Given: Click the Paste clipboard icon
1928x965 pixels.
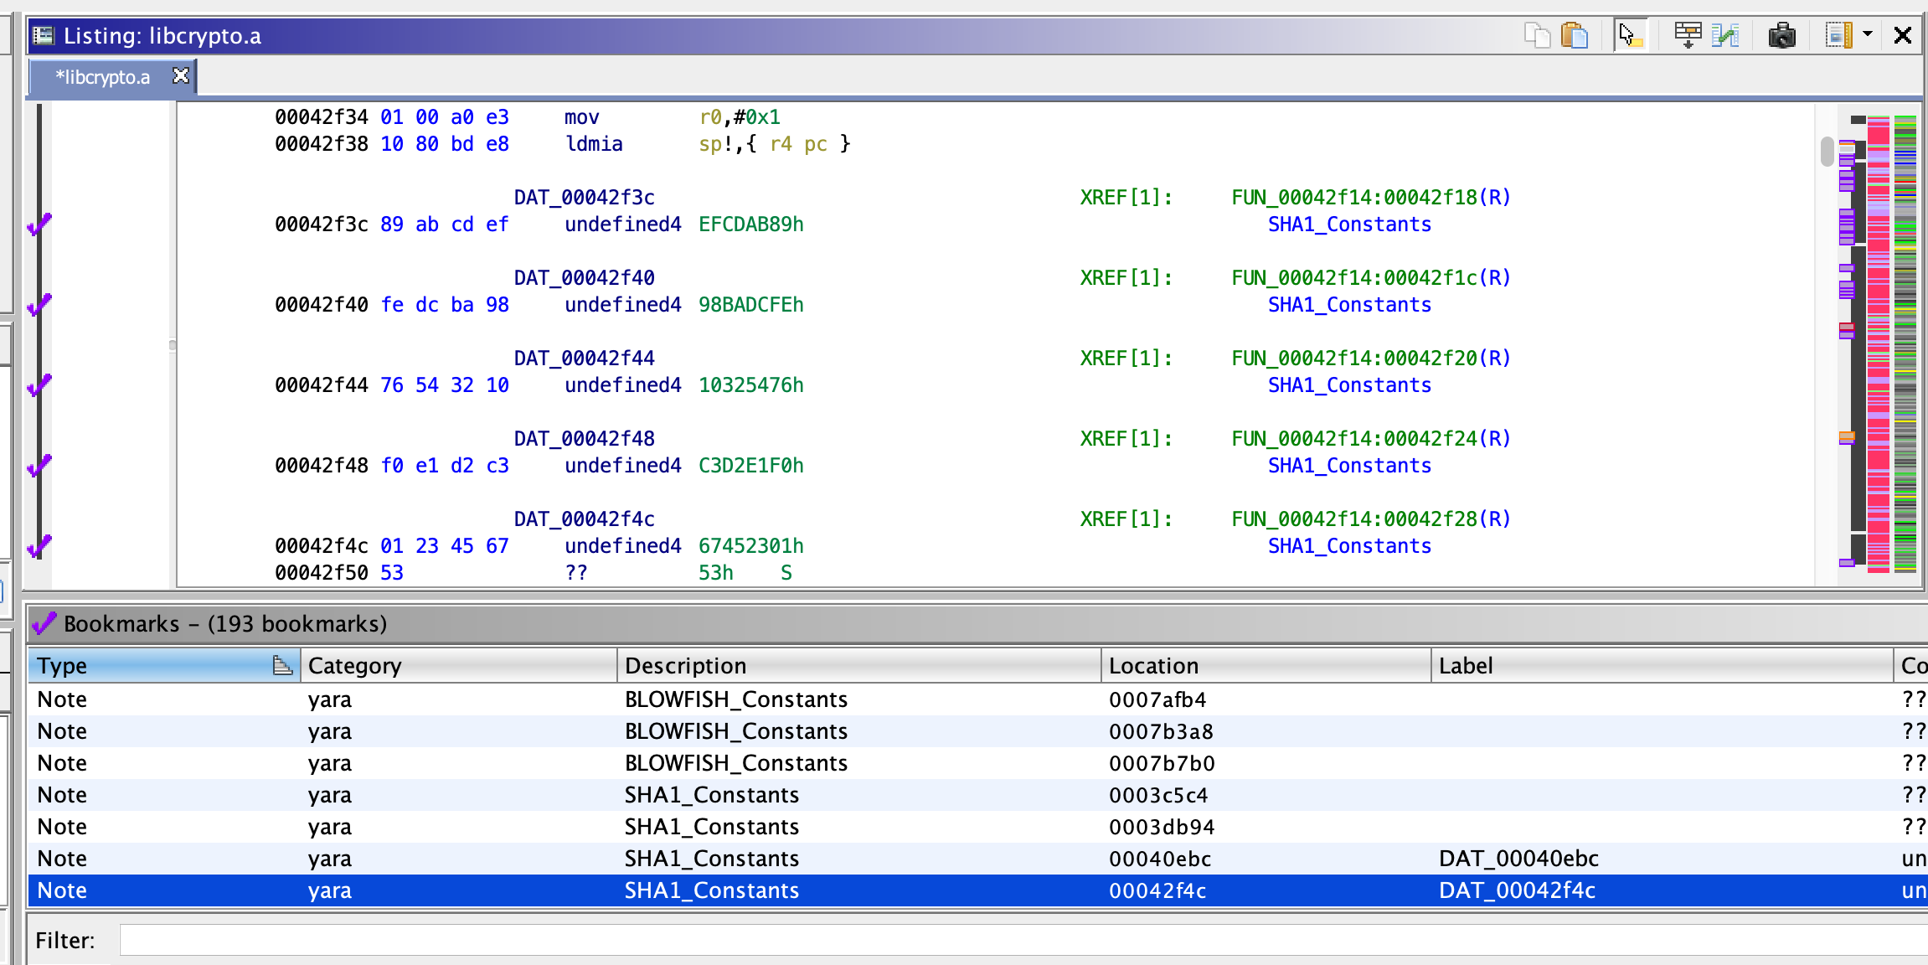Looking at the screenshot, I should (1575, 35).
